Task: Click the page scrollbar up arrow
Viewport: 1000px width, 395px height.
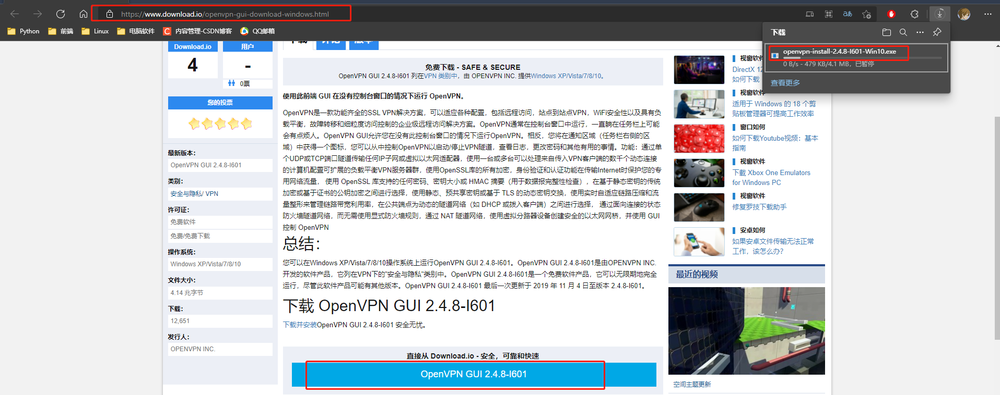Action: [997, 46]
